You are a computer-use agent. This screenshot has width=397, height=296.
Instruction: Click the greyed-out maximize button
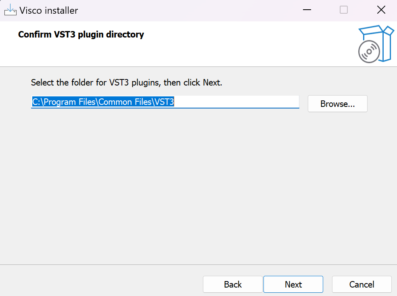(344, 10)
